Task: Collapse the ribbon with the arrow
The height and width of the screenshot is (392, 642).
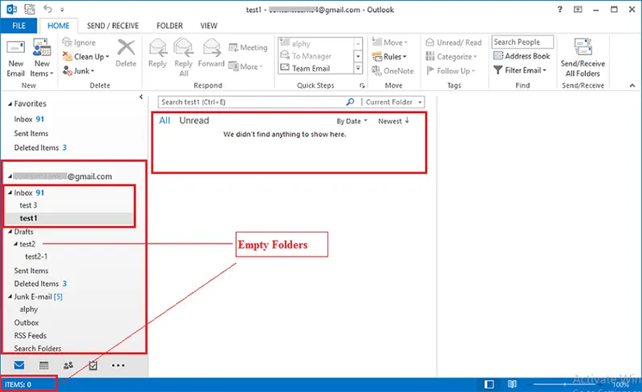Action: coord(632,86)
